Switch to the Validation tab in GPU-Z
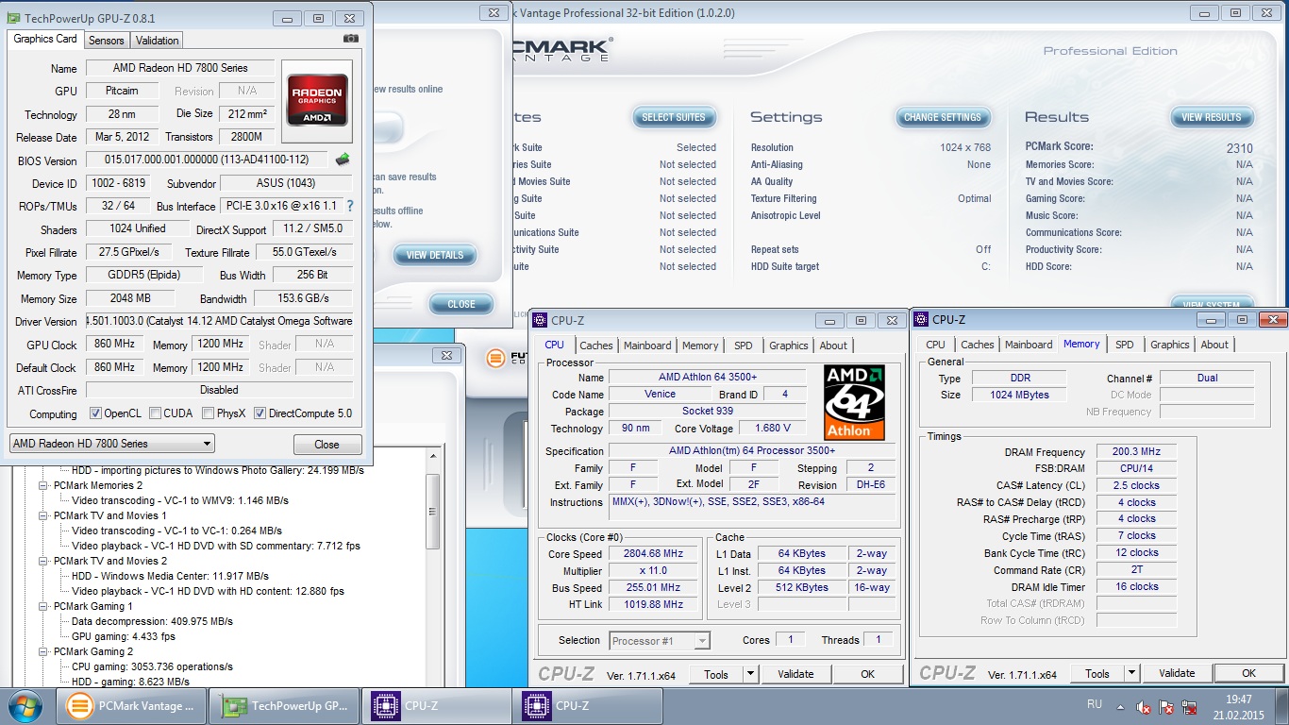 point(157,41)
